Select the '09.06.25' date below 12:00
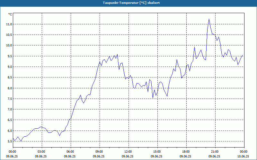Image resolution: width=257 pixels, height=160 pixels. coord(127,156)
